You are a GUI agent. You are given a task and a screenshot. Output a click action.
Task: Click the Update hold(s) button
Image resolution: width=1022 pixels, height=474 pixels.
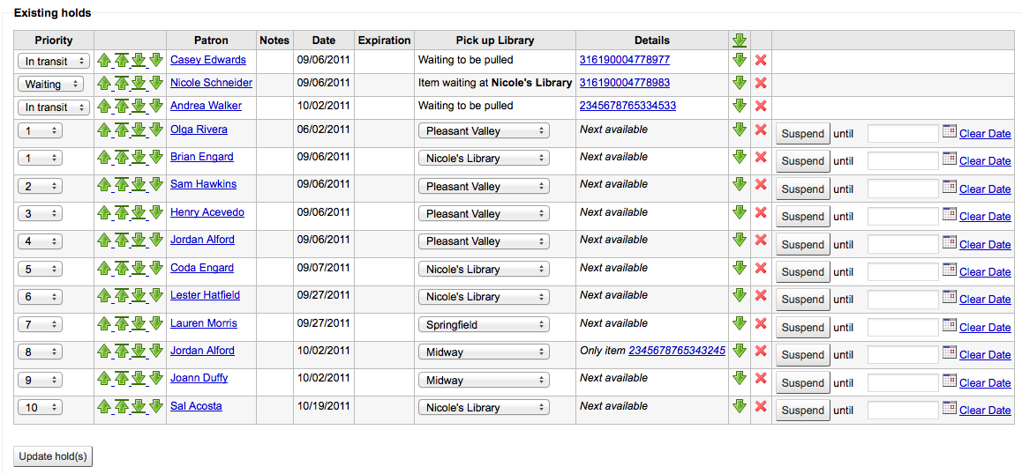click(x=53, y=456)
